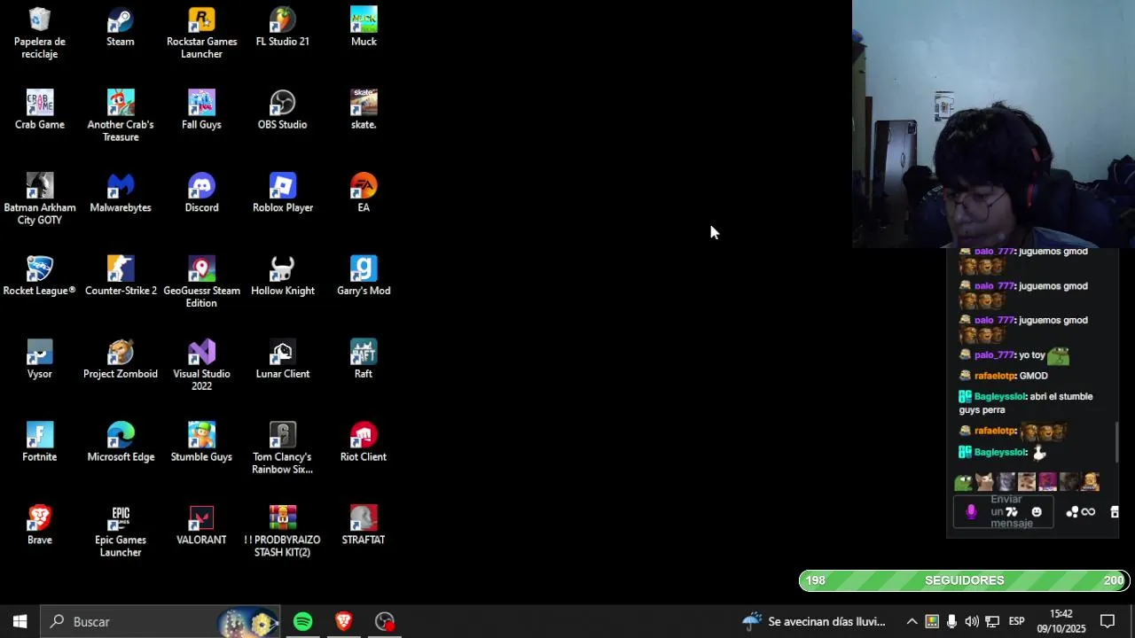
Task: Select the Fall Guys shortcut
Action: point(201,110)
